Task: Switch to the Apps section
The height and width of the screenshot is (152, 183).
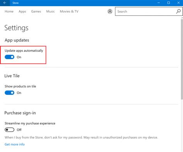Action: [x=22, y=12]
